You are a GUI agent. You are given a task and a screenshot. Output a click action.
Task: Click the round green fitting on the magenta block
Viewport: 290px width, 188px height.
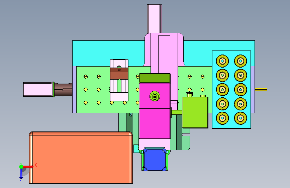[155, 96]
